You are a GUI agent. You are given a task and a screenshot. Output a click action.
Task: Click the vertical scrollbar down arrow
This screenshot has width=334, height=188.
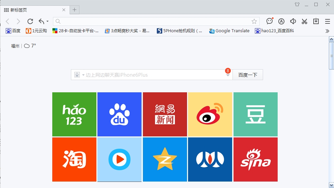tap(331, 185)
